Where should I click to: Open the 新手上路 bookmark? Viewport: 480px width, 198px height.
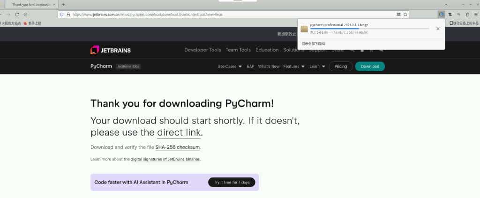click(32, 23)
